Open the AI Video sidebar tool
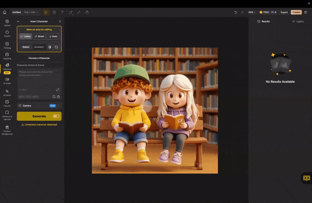This screenshot has width=312, height=203. [x=7, y=81]
